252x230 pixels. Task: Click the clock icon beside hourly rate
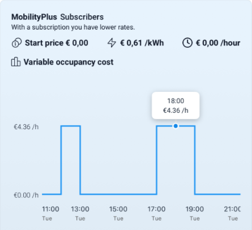click(x=187, y=42)
